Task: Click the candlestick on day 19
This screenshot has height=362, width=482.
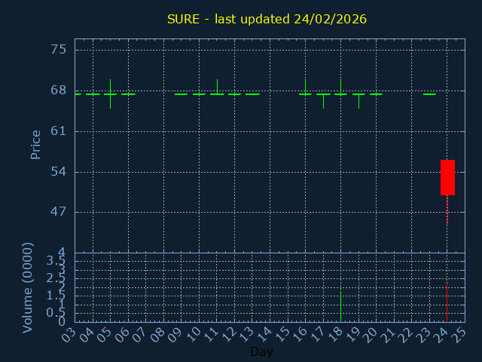Action: (358, 95)
